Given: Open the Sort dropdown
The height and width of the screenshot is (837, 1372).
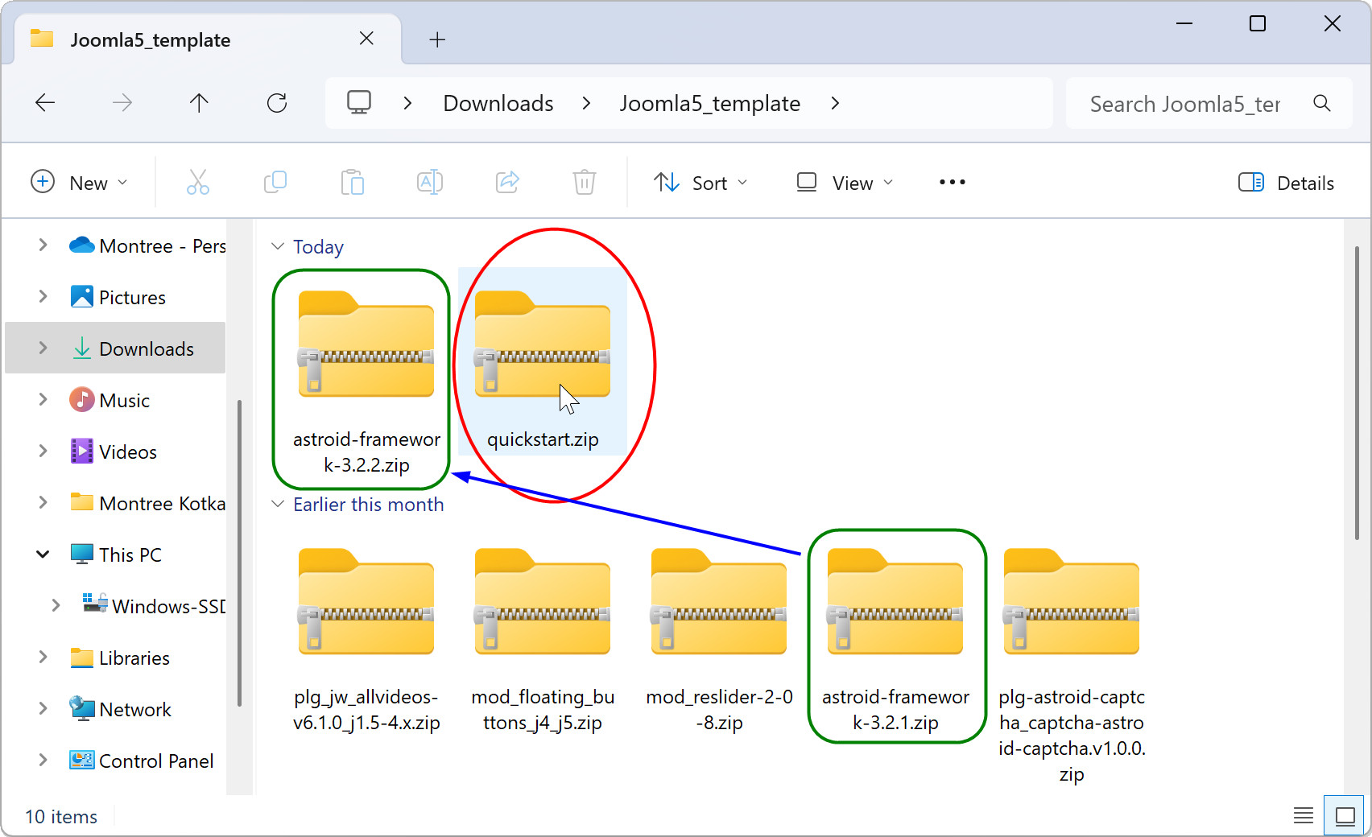Looking at the screenshot, I should (x=700, y=182).
